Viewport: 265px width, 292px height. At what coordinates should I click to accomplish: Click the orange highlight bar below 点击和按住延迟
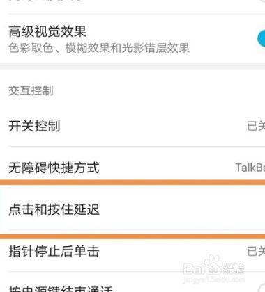coord(132,236)
